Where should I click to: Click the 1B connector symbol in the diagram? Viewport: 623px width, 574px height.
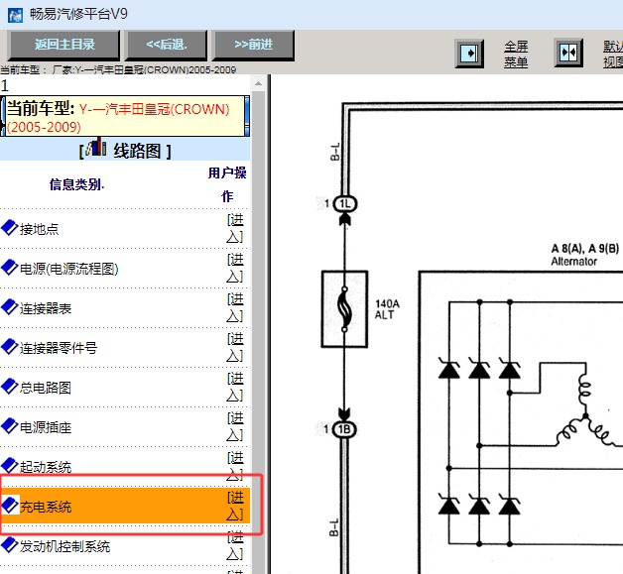pos(344,429)
